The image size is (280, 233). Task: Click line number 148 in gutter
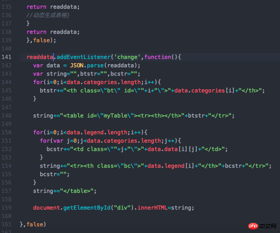pos(6,116)
